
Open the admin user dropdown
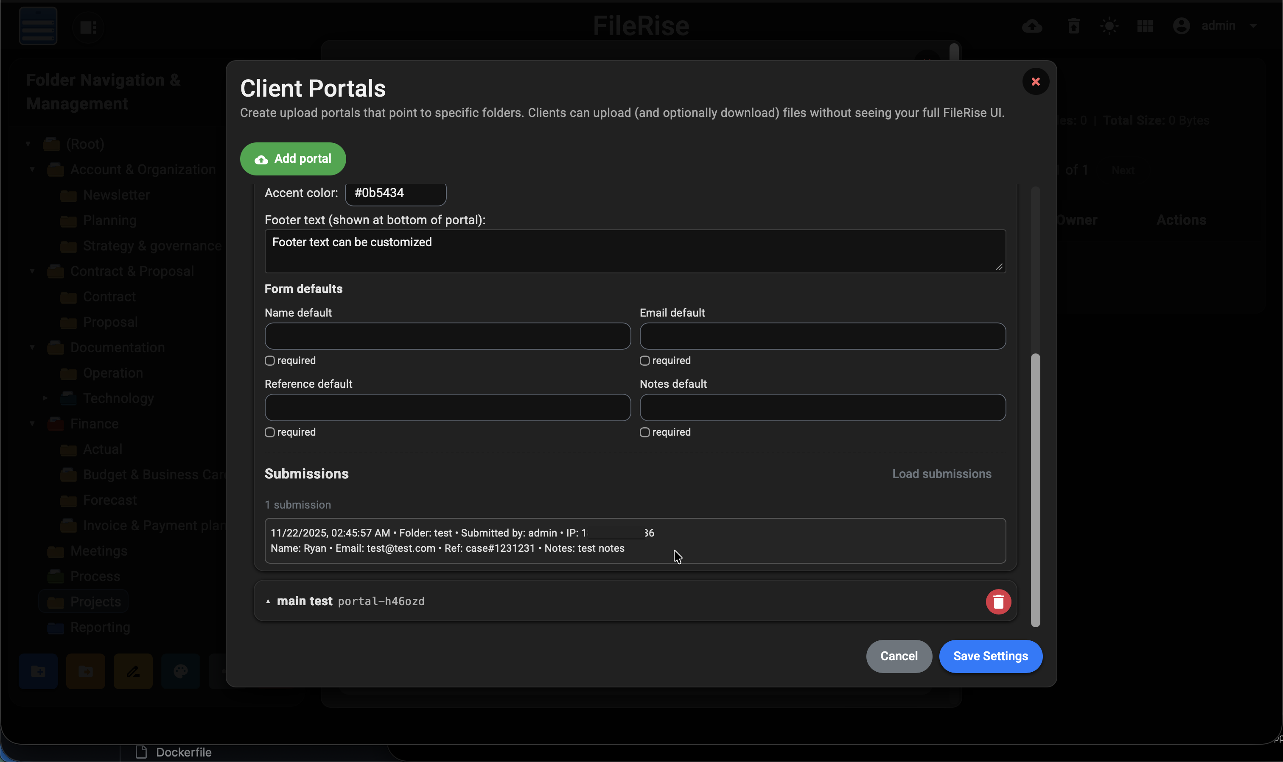(1218, 26)
